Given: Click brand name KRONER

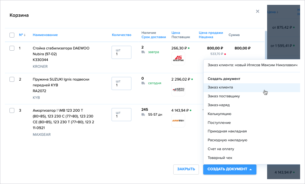Looking at the screenshot, I should tap(40, 67).
